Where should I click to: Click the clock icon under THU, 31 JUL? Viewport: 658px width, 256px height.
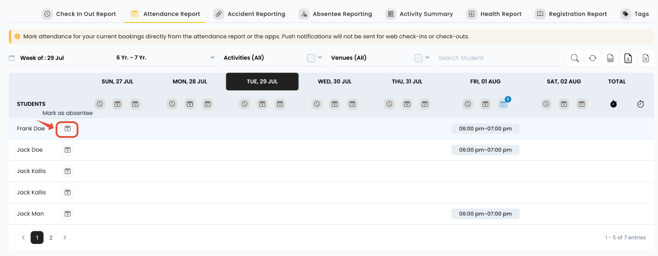tap(390, 104)
